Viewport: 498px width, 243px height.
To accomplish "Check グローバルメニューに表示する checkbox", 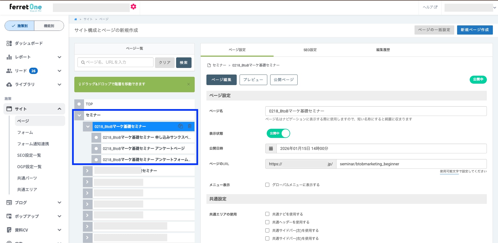I will (x=267, y=185).
